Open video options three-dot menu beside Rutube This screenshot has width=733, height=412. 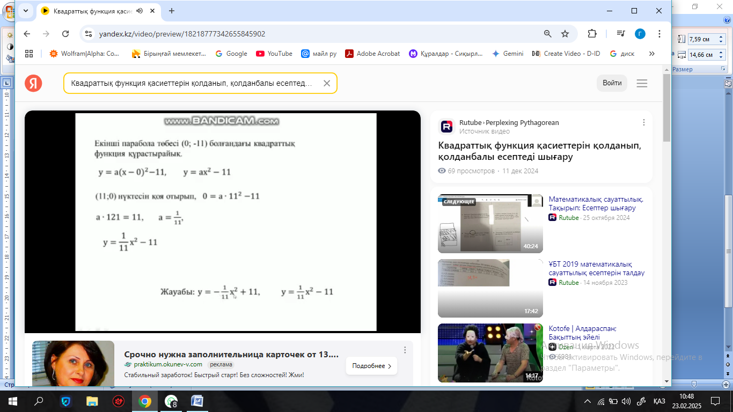tap(644, 122)
